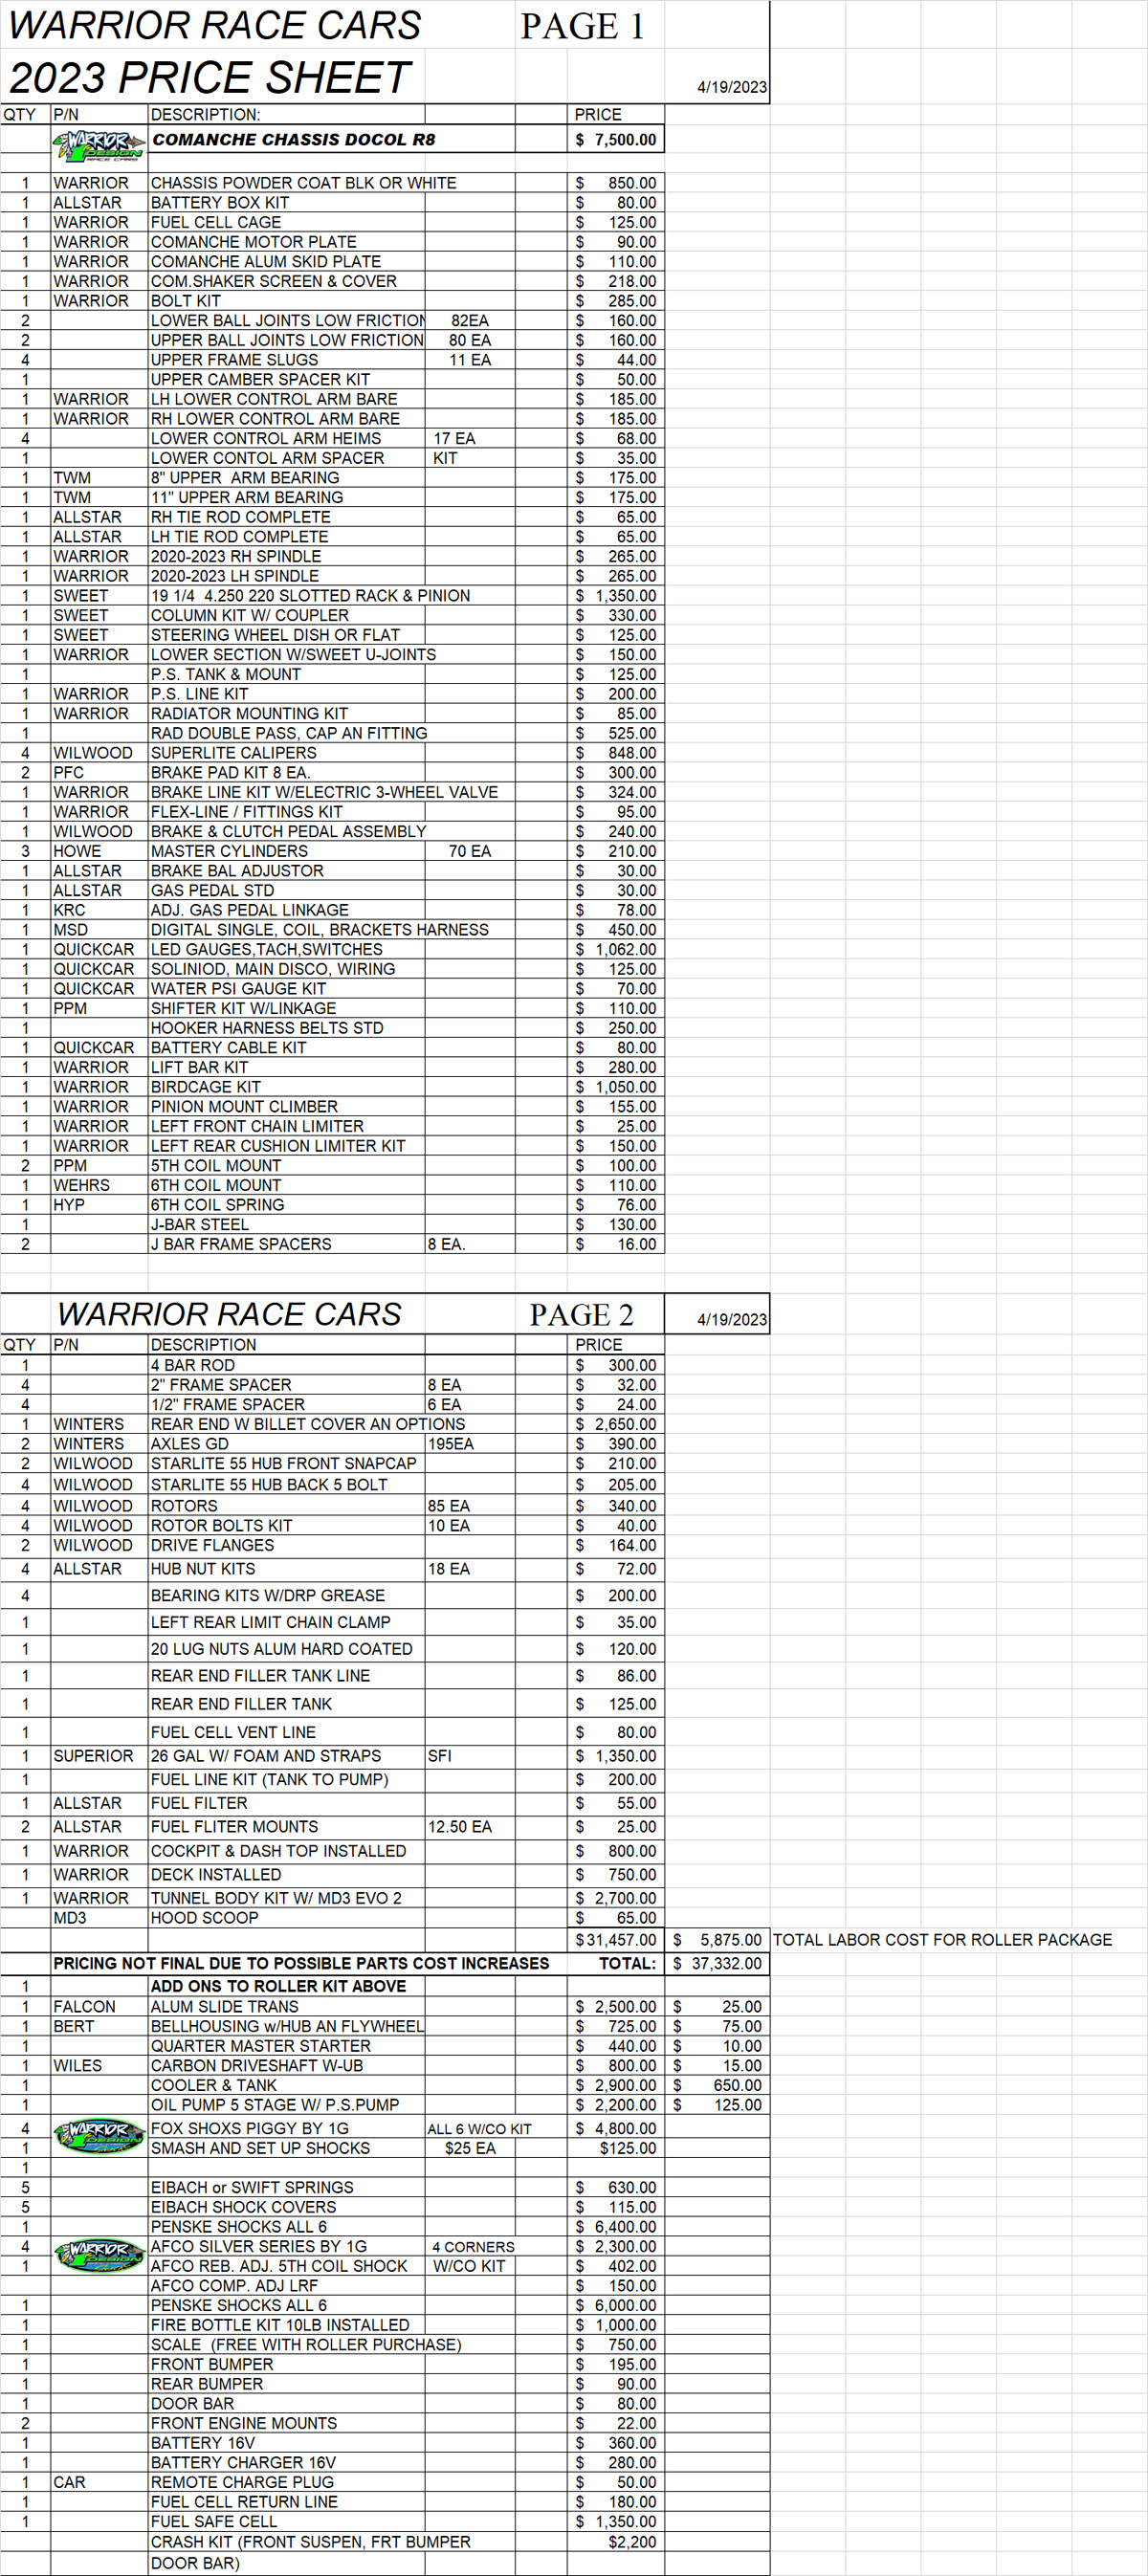Click the 2023 PRICE SHEET title
Image resolution: width=1148 pixels, height=2576 pixels.
point(210,78)
